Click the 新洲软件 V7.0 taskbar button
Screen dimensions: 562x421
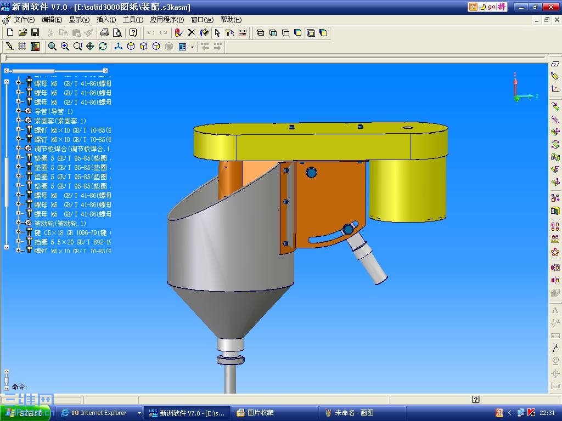click(187, 413)
